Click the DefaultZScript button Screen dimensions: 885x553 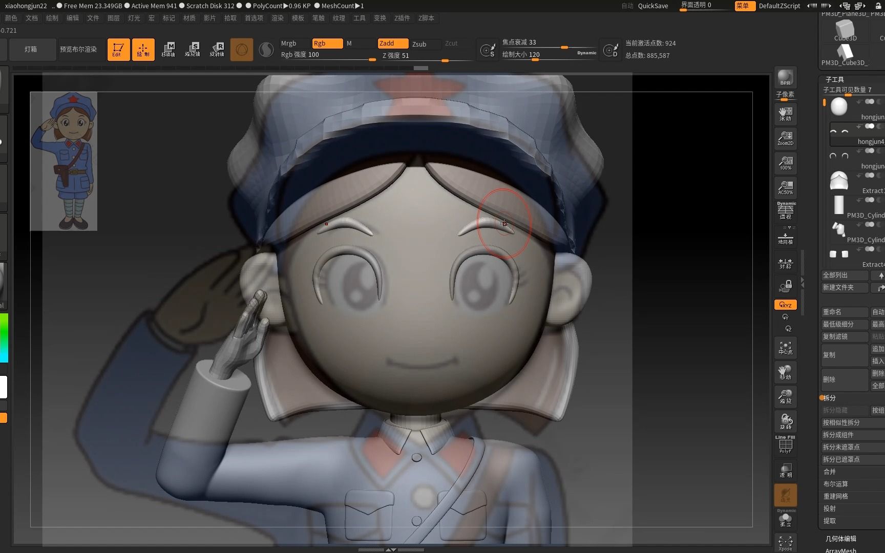tap(779, 6)
